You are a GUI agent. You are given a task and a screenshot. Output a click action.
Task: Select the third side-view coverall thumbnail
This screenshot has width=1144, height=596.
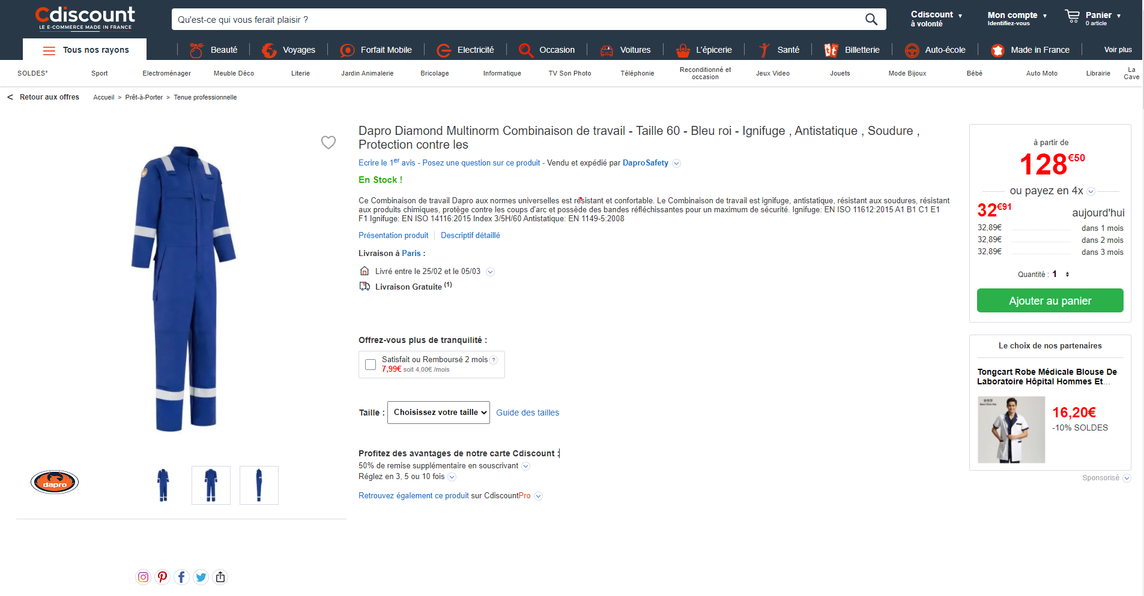tap(259, 485)
